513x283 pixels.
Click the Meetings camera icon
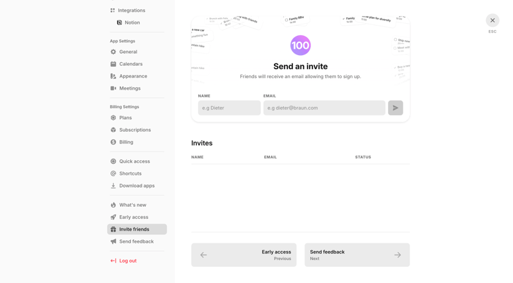click(114, 88)
